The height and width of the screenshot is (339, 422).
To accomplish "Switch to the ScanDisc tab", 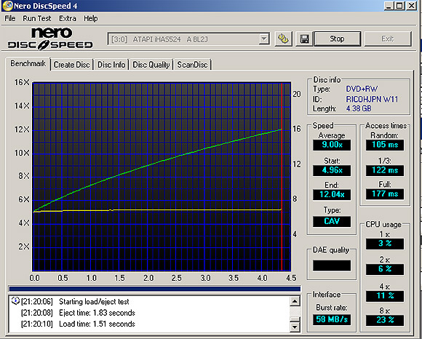I will [192, 65].
